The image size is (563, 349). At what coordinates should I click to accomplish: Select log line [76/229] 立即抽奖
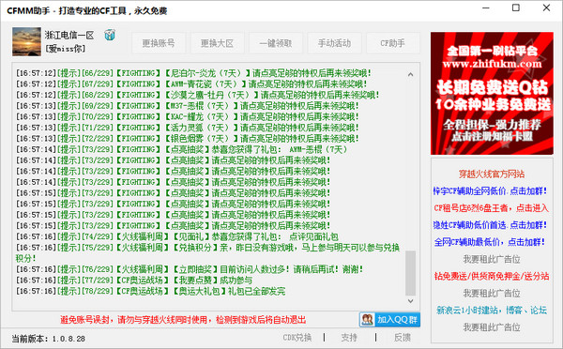(x=190, y=269)
